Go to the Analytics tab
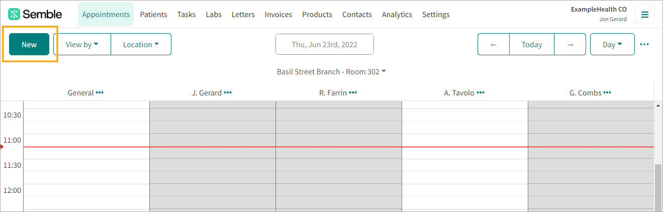The height and width of the screenshot is (212, 663). tap(397, 15)
